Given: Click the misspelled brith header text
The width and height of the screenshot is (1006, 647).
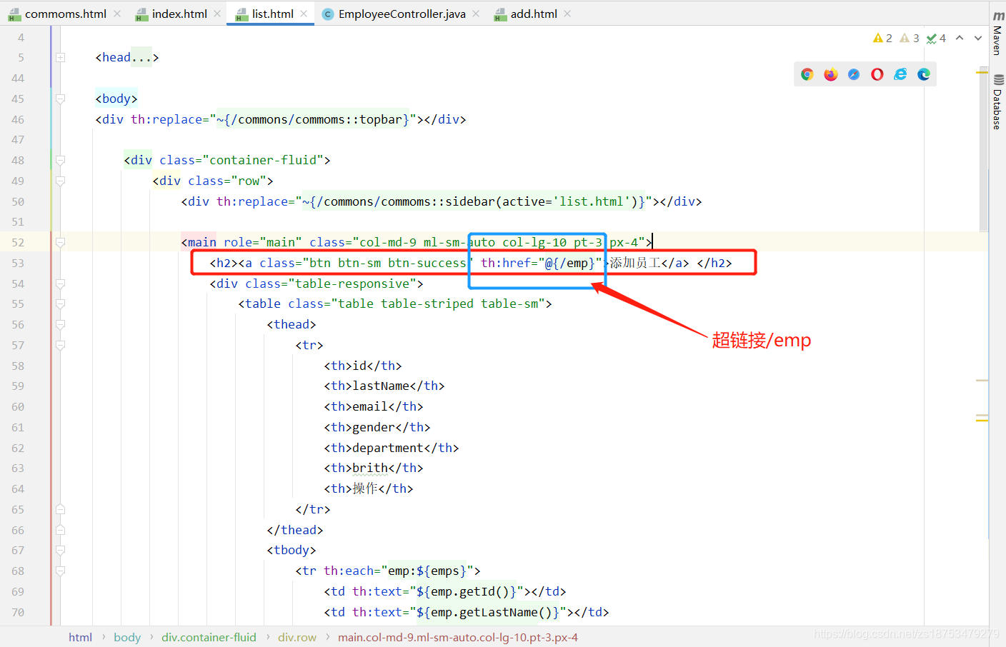Looking at the screenshot, I should pyautogui.click(x=370, y=468).
